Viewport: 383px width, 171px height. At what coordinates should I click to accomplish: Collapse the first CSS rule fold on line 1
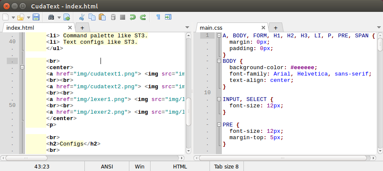point(219,36)
